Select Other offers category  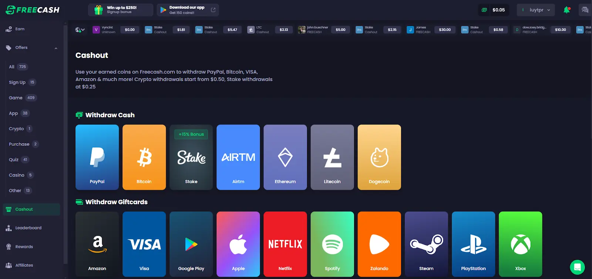(x=20, y=191)
